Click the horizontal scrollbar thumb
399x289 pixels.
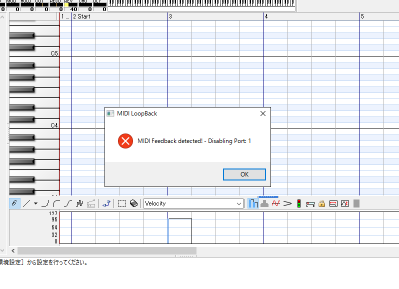(107, 250)
